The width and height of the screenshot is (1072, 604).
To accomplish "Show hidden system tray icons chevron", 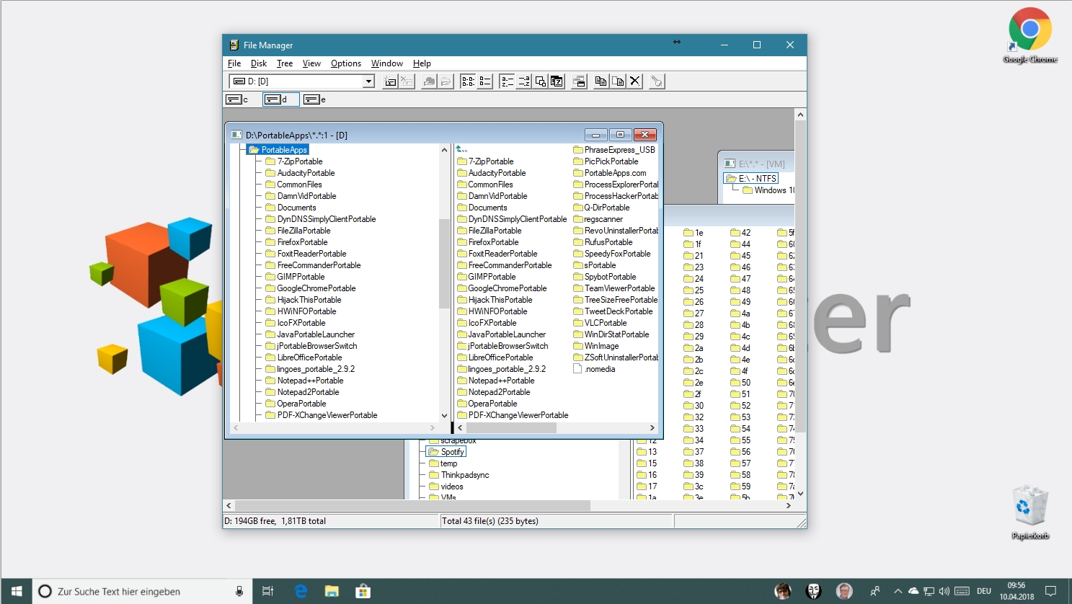I will click(x=898, y=591).
